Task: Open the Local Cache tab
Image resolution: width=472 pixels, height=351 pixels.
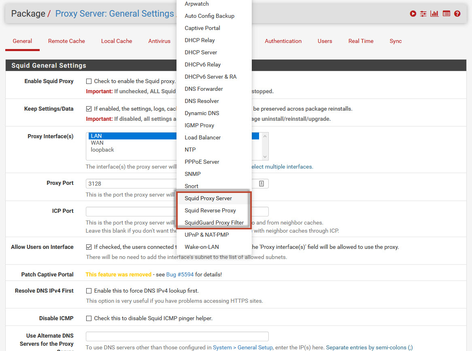Action: (117, 41)
